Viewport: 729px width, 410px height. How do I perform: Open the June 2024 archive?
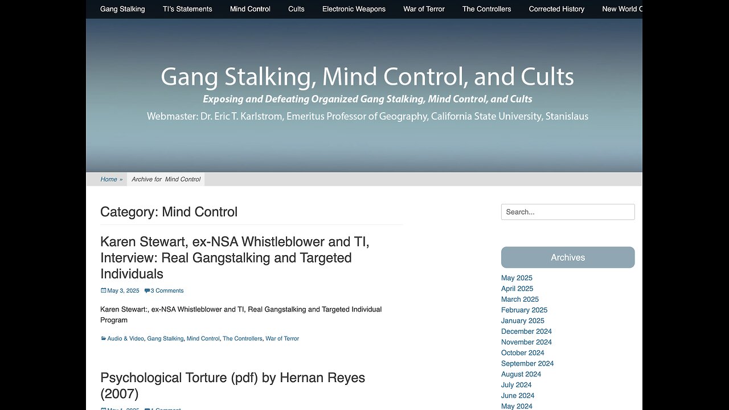(518, 396)
